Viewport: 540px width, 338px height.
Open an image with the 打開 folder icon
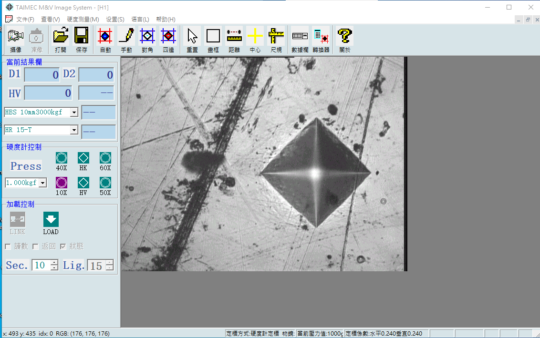coord(61,39)
